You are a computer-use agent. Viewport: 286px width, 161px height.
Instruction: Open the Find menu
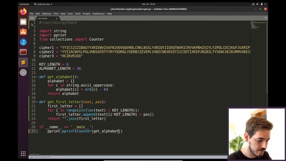tap(56, 14)
